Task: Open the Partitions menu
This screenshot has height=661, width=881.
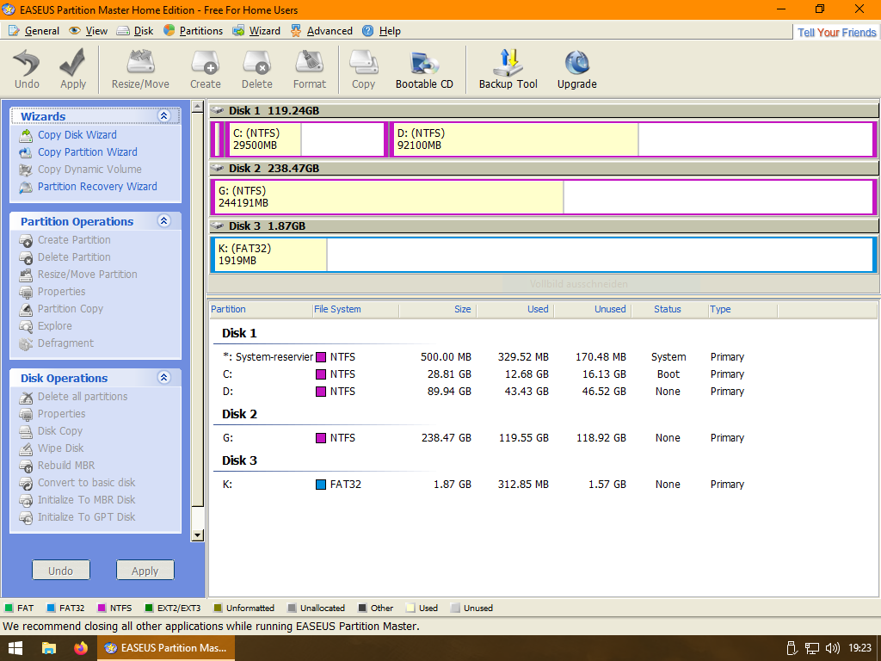Action: click(194, 31)
